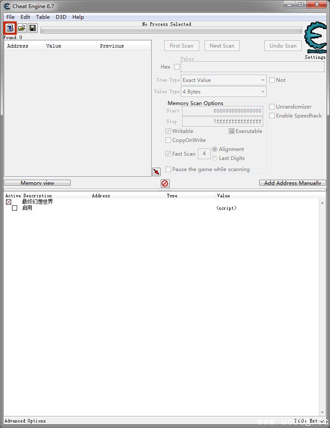The image size is (330, 428).
Task: Open the D3D menu
Action: tap(61, 17)
